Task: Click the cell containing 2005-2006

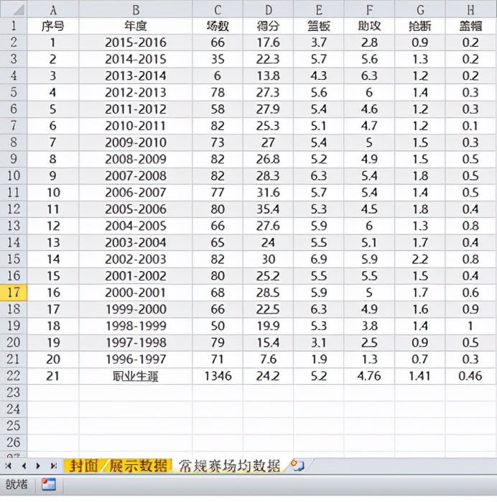Action: pyautogui.click(x=135, y=209)
